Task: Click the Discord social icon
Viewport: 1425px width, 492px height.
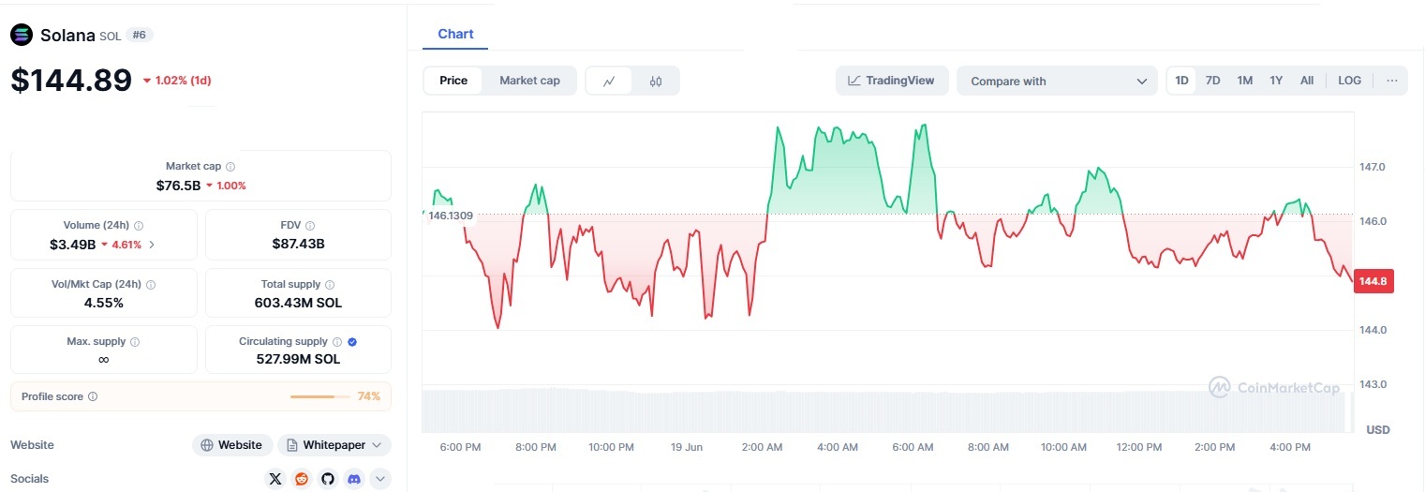Action: coord(354,479)
